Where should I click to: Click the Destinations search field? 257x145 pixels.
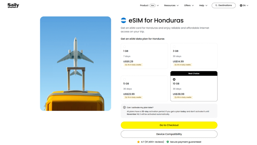pos(223,5)
